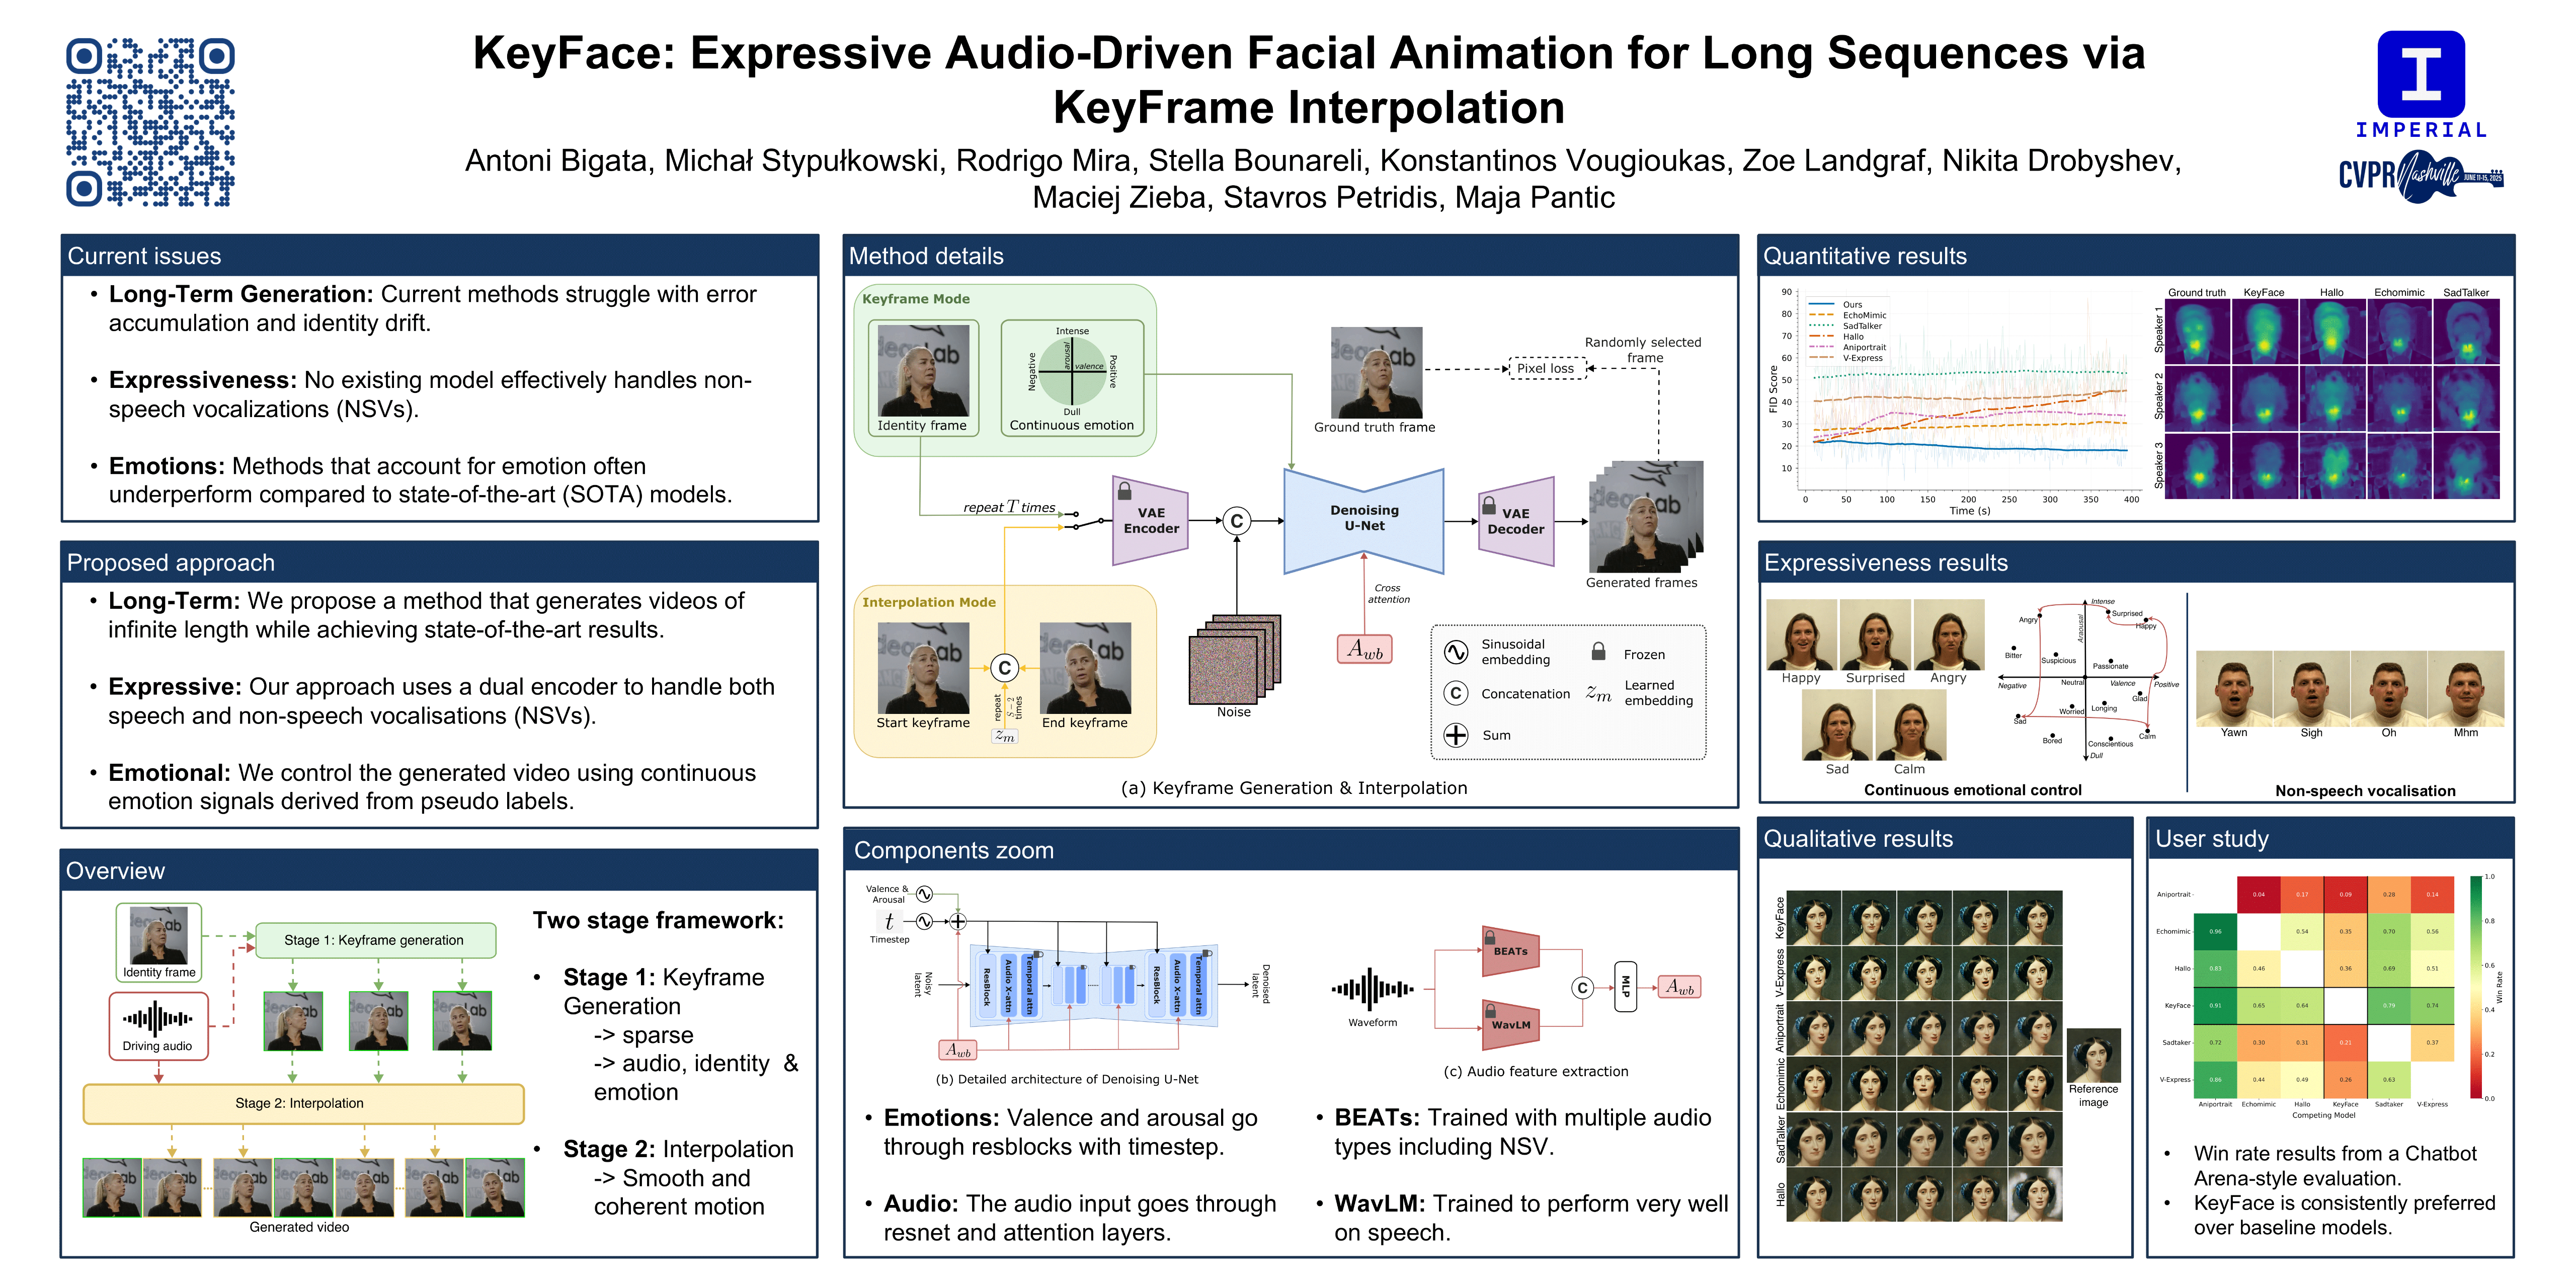Click the VAE Encoder block
This screenshot has height=1288, width=2576.
1150,520
